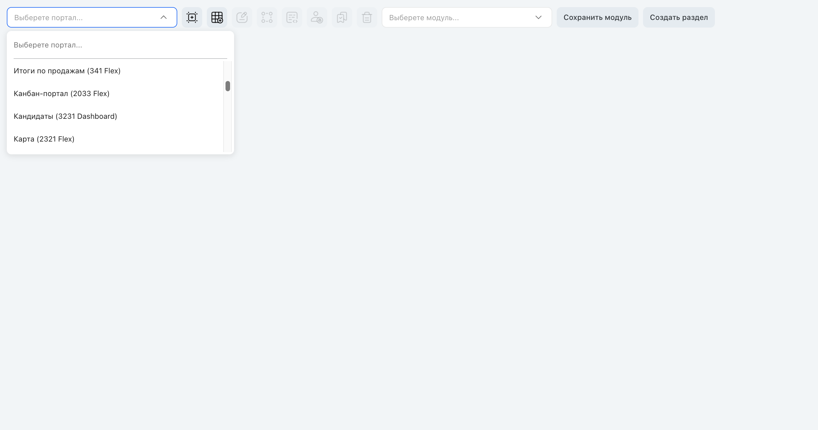This screenshot has width=818, height=430.
Task: Click the add table grid icon
Action: pyautogui.click(x=217, y=17)
